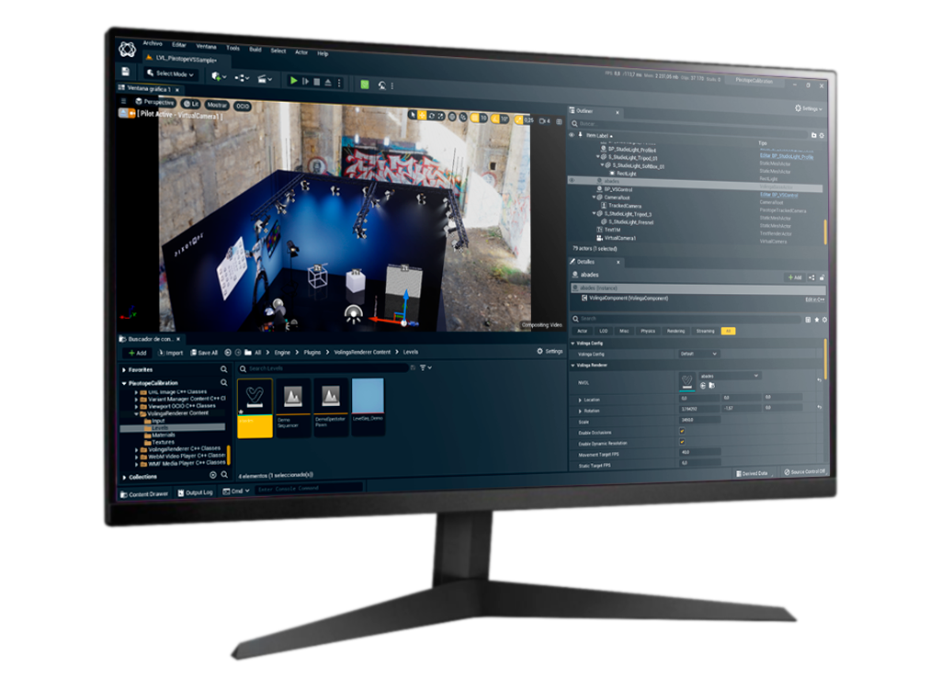Click the Import button in content browser
Viewport: 941px width, 689px height.
coord(171,352)
